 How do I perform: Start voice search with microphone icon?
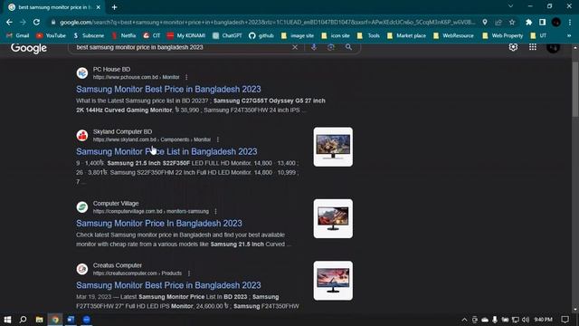pyautogui.click(x=314, y=47)
